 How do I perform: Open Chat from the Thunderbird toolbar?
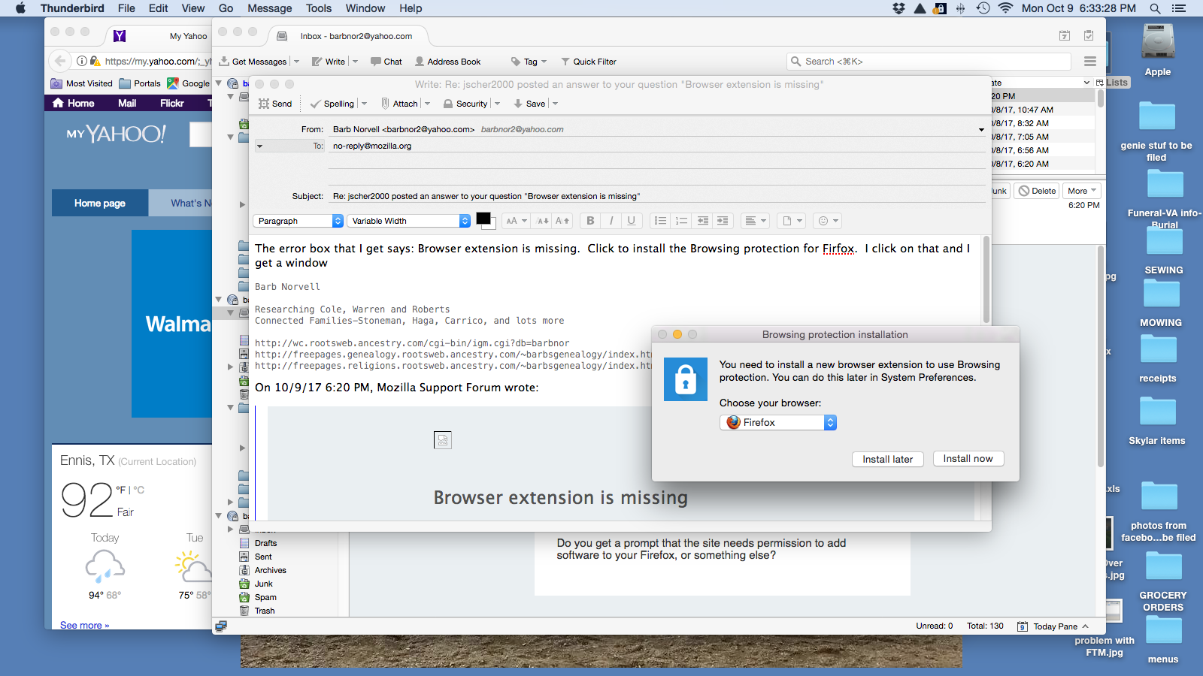[x=386, y=62]
